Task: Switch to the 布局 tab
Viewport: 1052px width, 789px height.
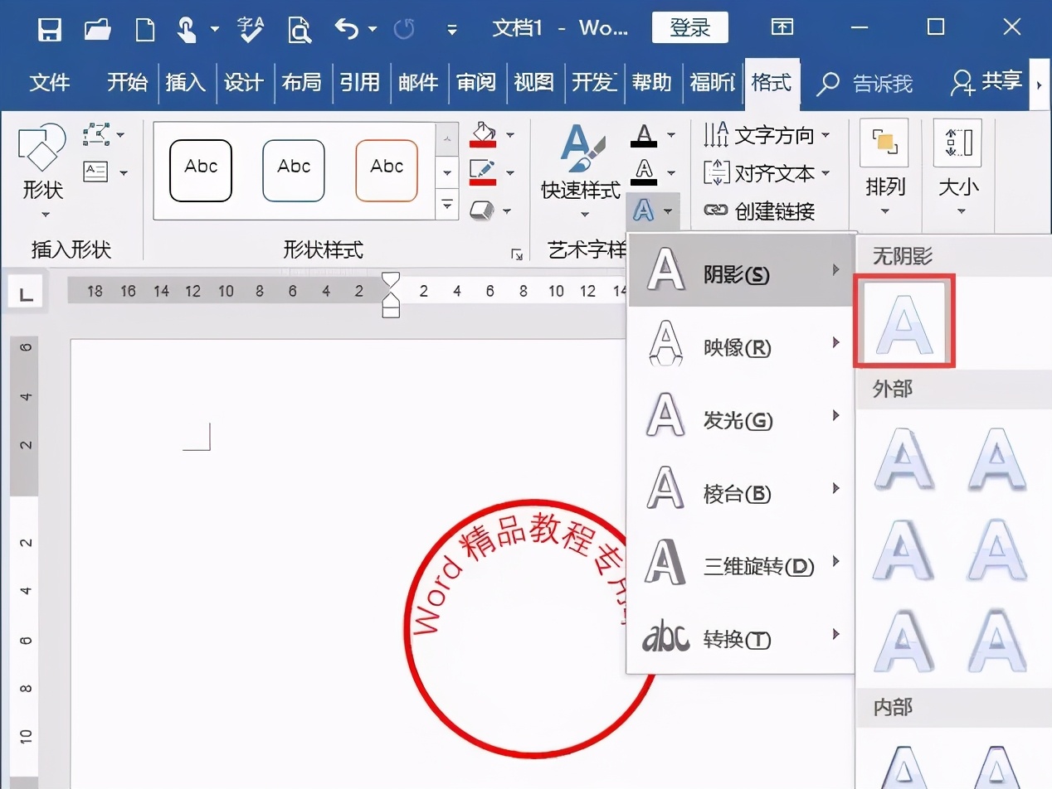Action: click(x=301, y=83)
